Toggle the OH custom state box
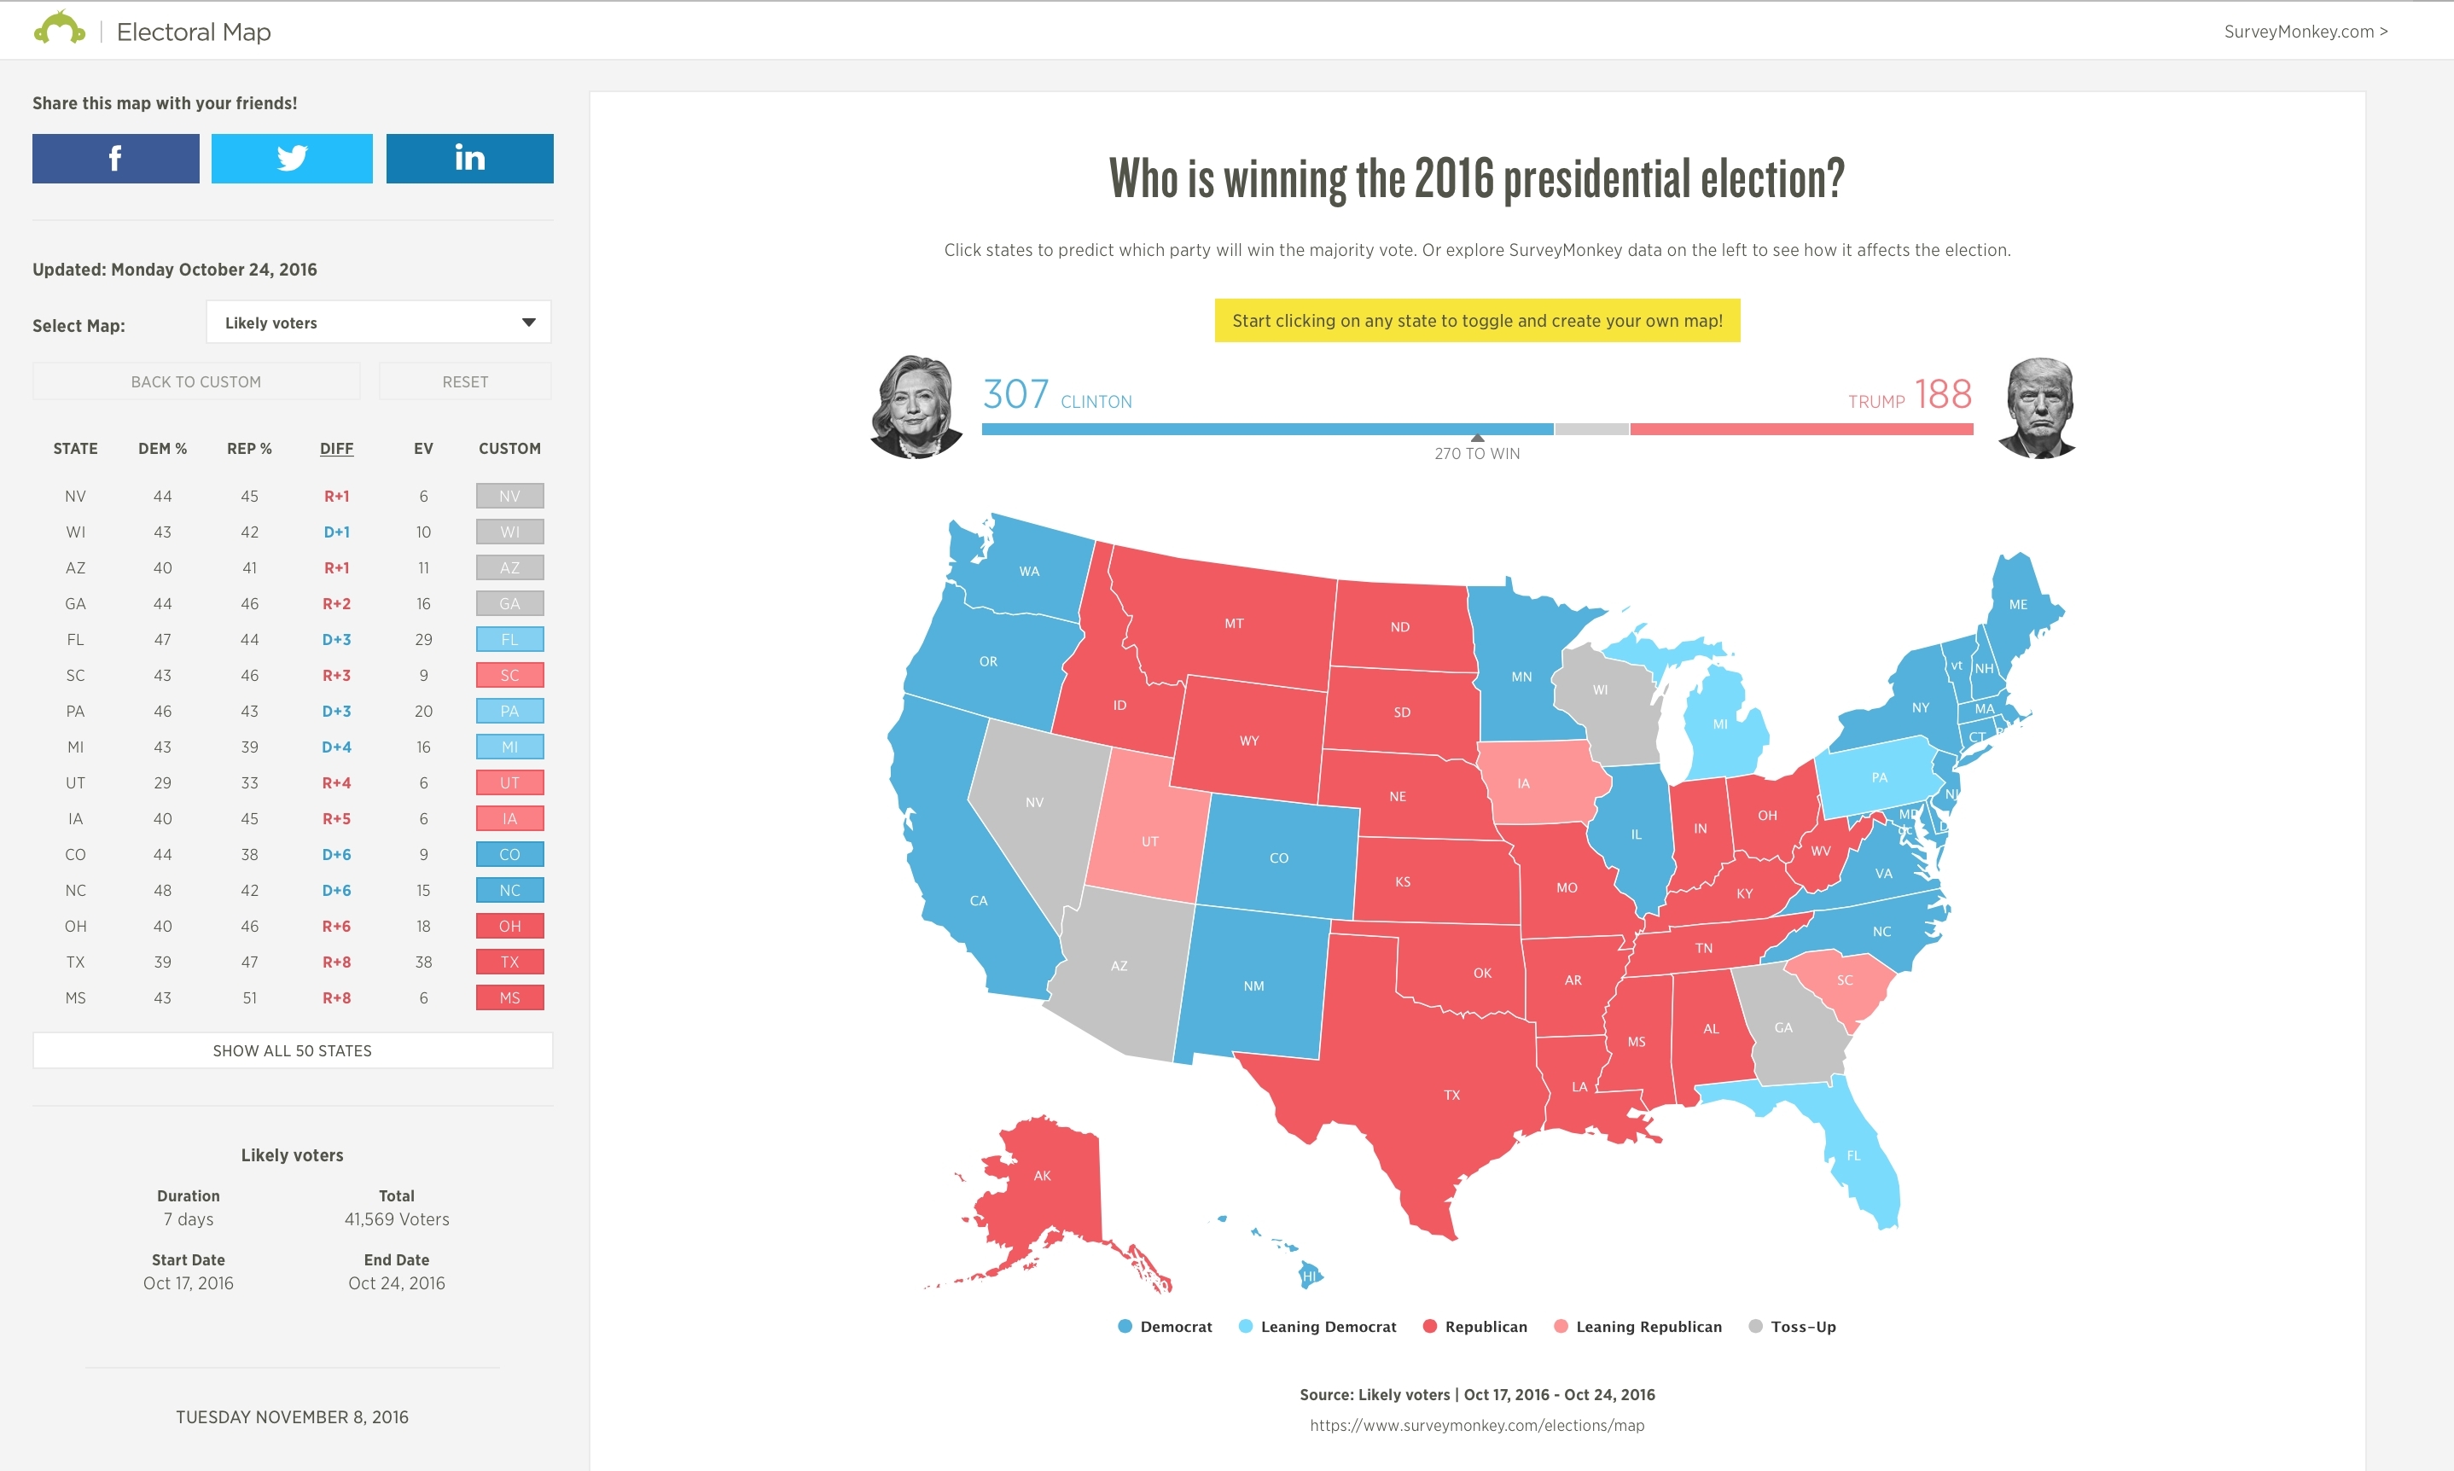The image size is (2454, 1471). pos(509,926)
